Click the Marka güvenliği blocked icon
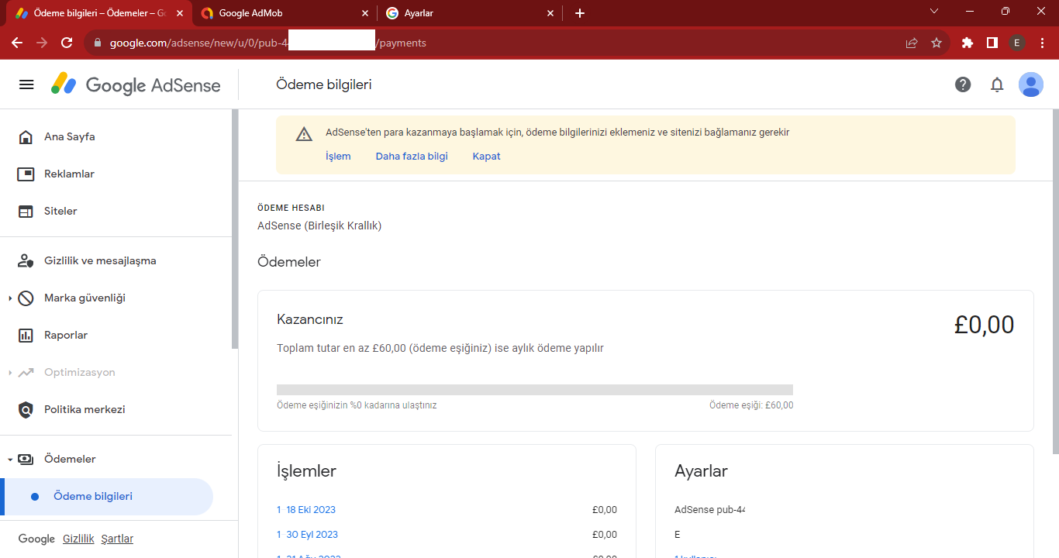Viewport: 1059px width, 558px height. [x=26, y=298]
